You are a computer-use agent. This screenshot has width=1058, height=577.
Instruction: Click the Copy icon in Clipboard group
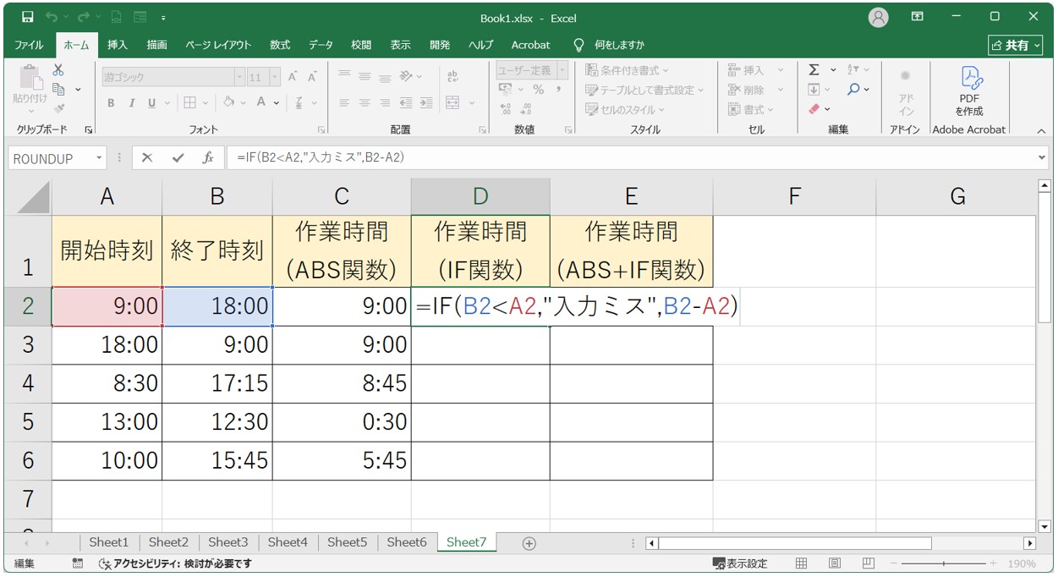(58, 89)
